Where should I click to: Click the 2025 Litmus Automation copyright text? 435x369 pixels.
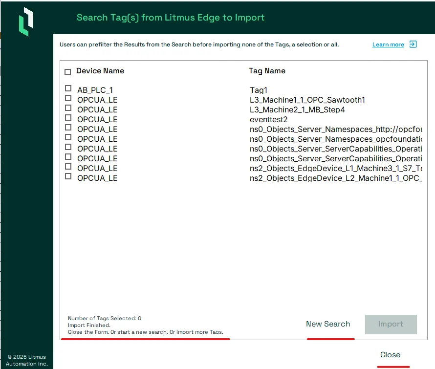[x=26, y=360]
